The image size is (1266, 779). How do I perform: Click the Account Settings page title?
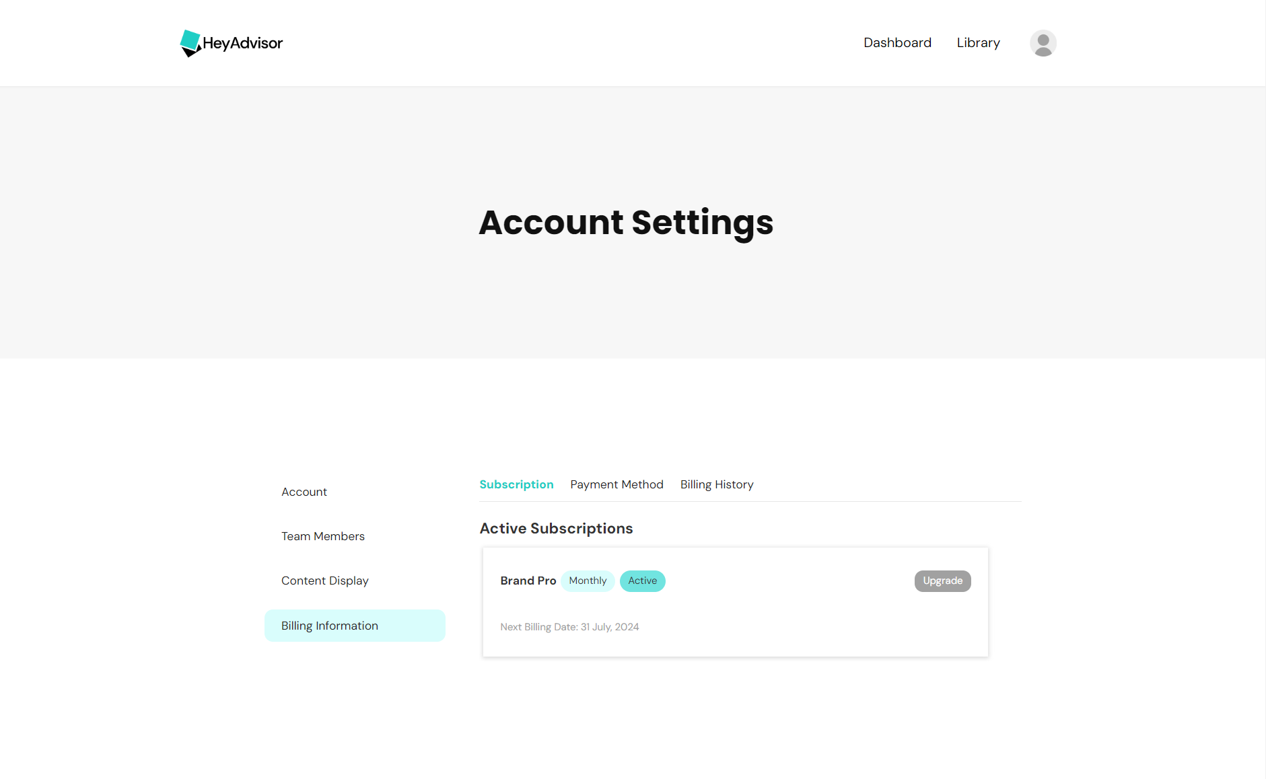coord(625,223)
